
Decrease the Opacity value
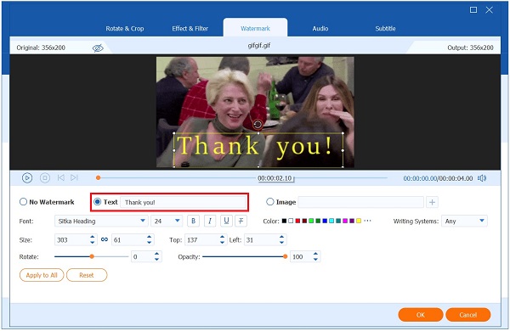(x=315, y=259)
